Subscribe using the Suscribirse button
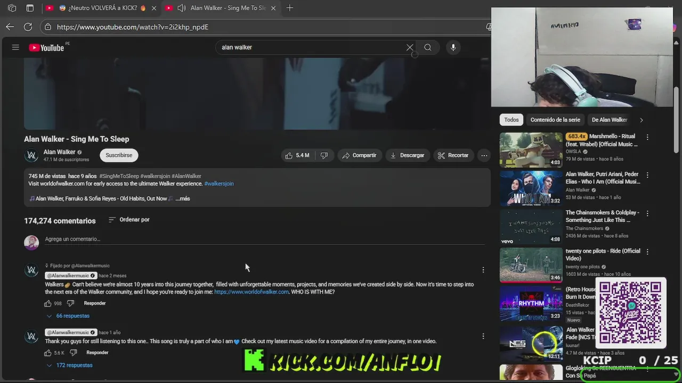682x383 pixels. (119, 155)
